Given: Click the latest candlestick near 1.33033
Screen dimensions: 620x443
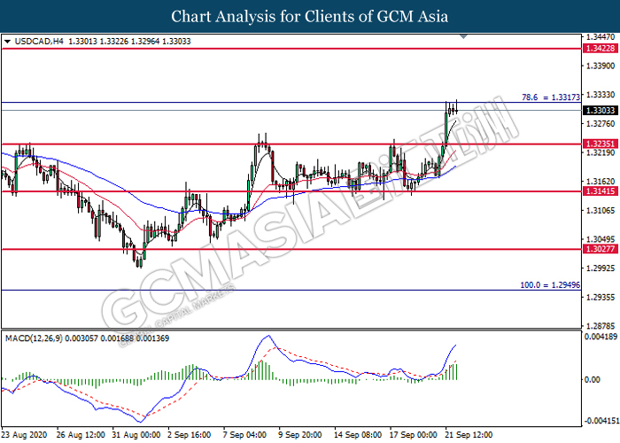Looking at the screenshot, I should point(456,108).
